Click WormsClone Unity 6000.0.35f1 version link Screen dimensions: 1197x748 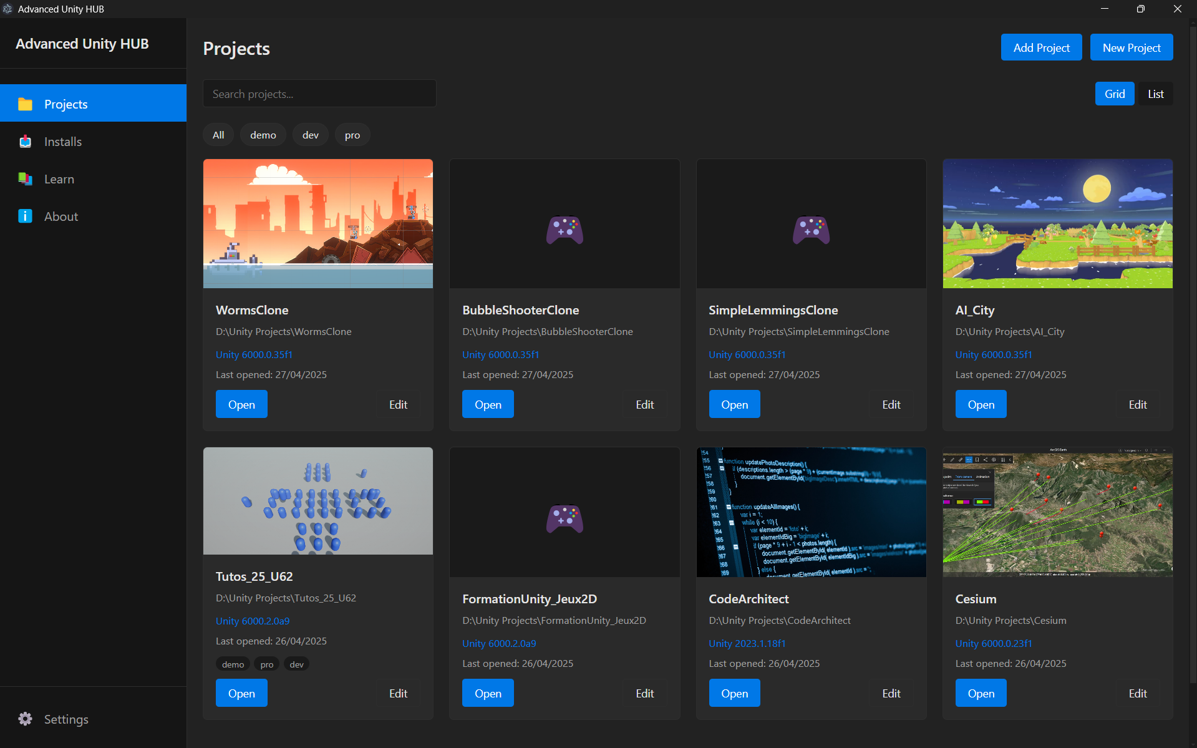click(254, 354)
